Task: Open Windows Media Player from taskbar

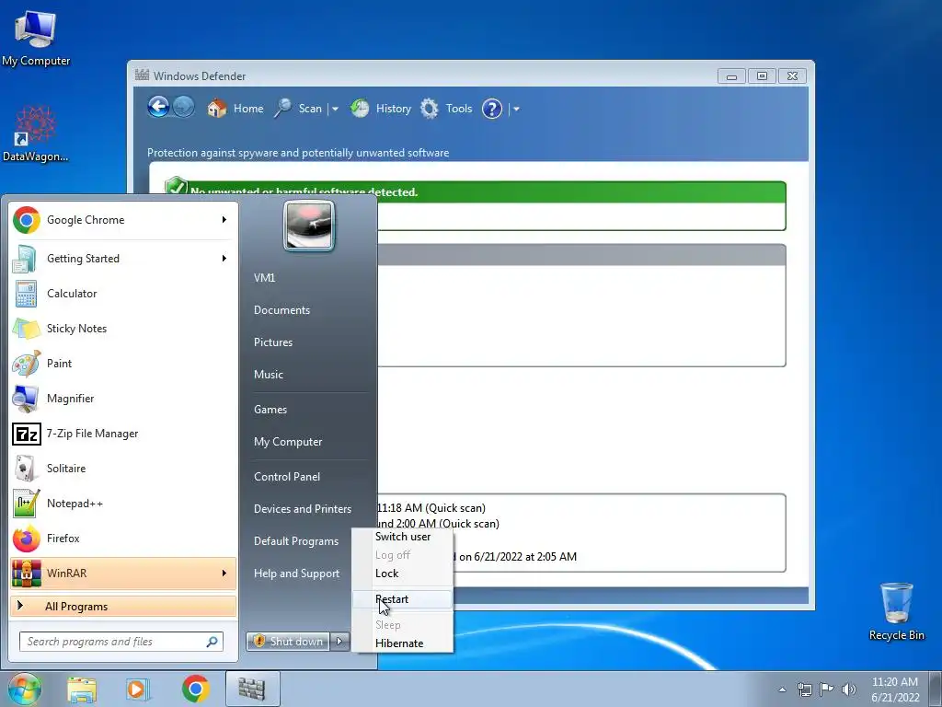Action: (137, 689)
